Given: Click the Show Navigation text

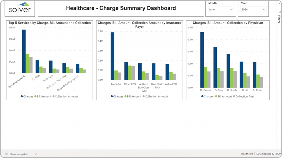Looking at the screenshot, I should tap(19, 154).
